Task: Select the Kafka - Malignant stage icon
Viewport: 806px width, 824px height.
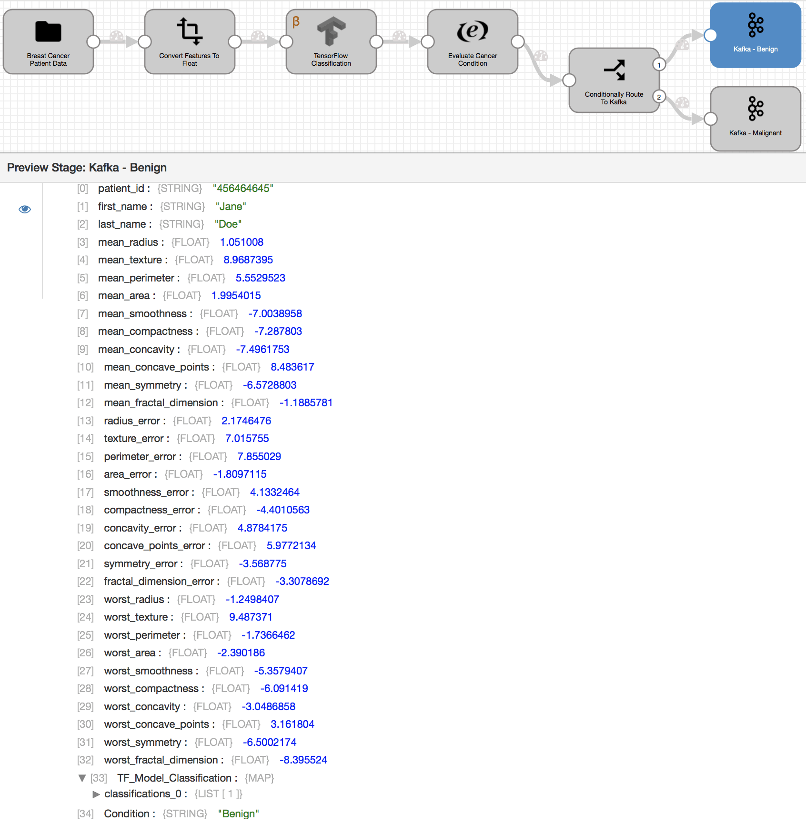Action: 756,109
